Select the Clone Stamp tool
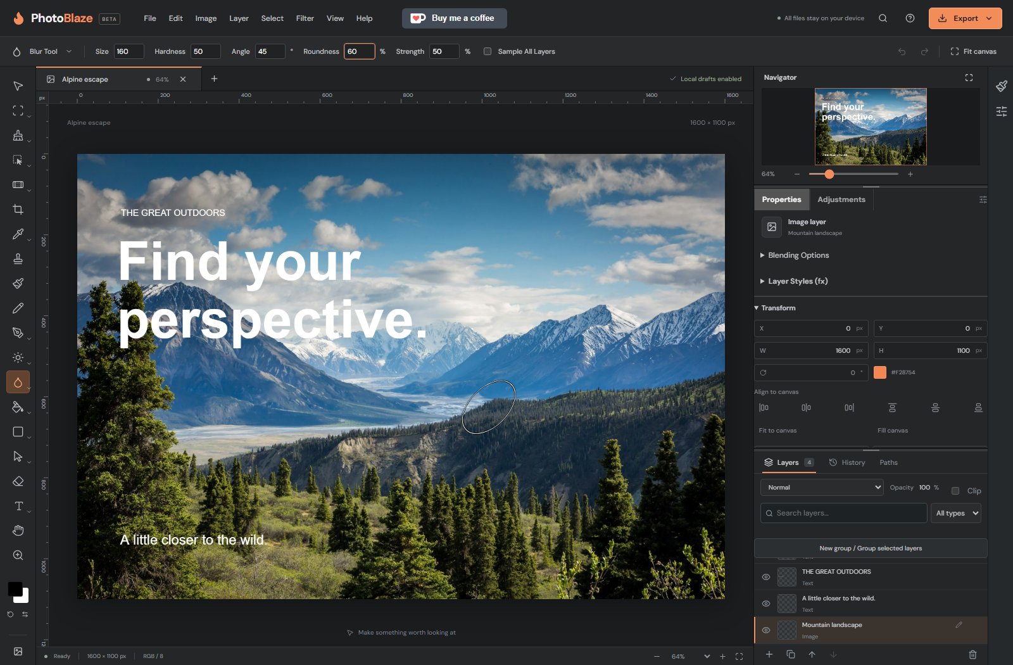 point(18,259)
